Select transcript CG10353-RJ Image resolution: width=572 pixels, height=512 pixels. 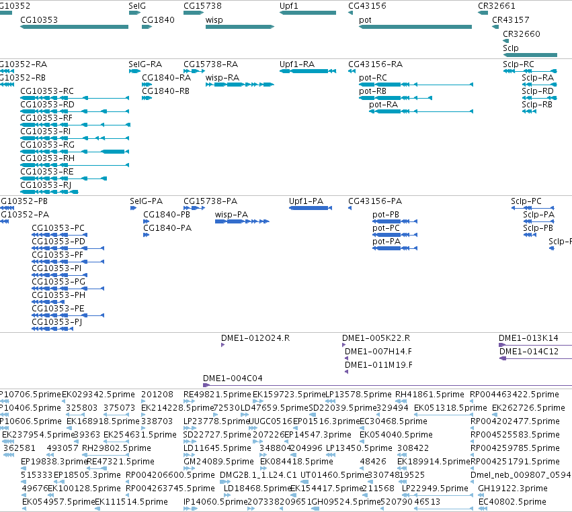(49, 192)
